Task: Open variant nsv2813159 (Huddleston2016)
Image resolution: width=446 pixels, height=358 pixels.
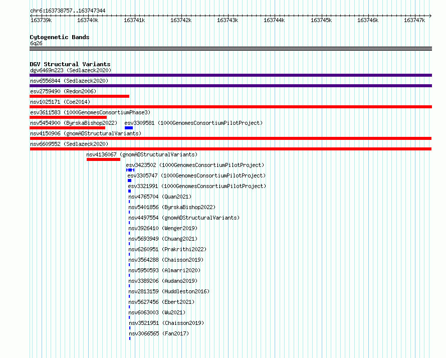Action: pyautogui.click(x=169, y=291)
